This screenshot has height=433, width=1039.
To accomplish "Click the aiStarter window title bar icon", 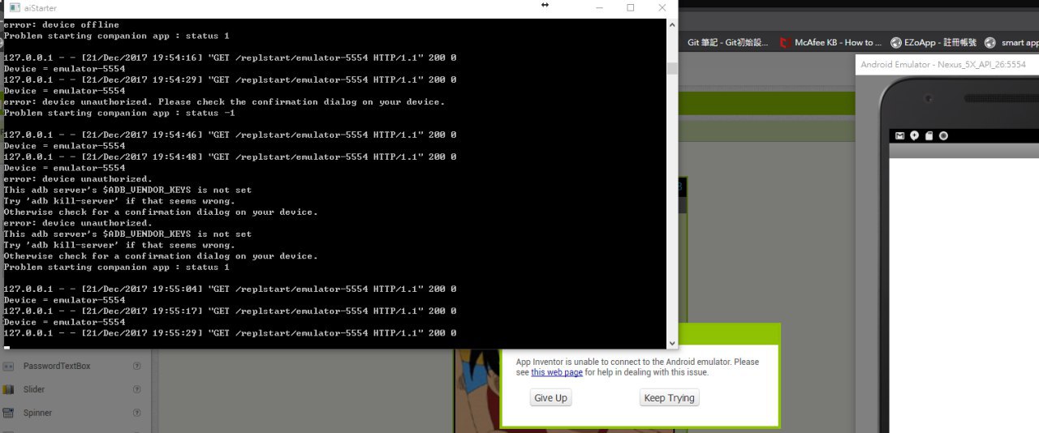I will point(14,7).
